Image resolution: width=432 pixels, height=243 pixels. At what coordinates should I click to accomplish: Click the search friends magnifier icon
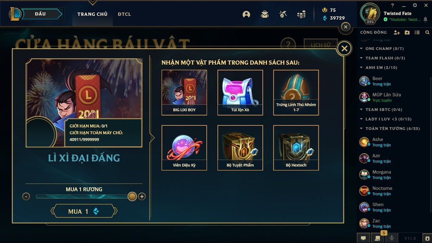click(x=427, y=32)
